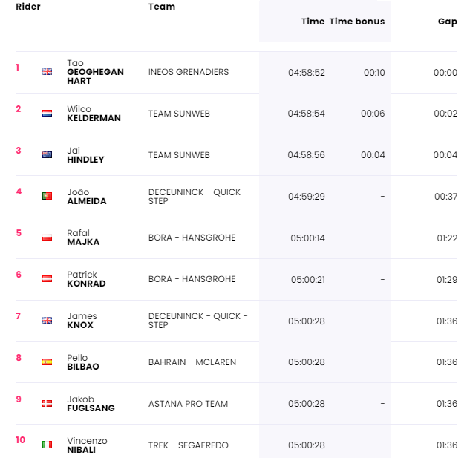Open rider Tao GEOGHEGAN HART
This screenshot has height=458, width=467.
point(95,72)
